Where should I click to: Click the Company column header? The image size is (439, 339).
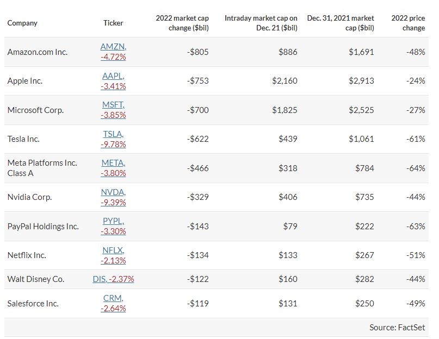[22, 23]
